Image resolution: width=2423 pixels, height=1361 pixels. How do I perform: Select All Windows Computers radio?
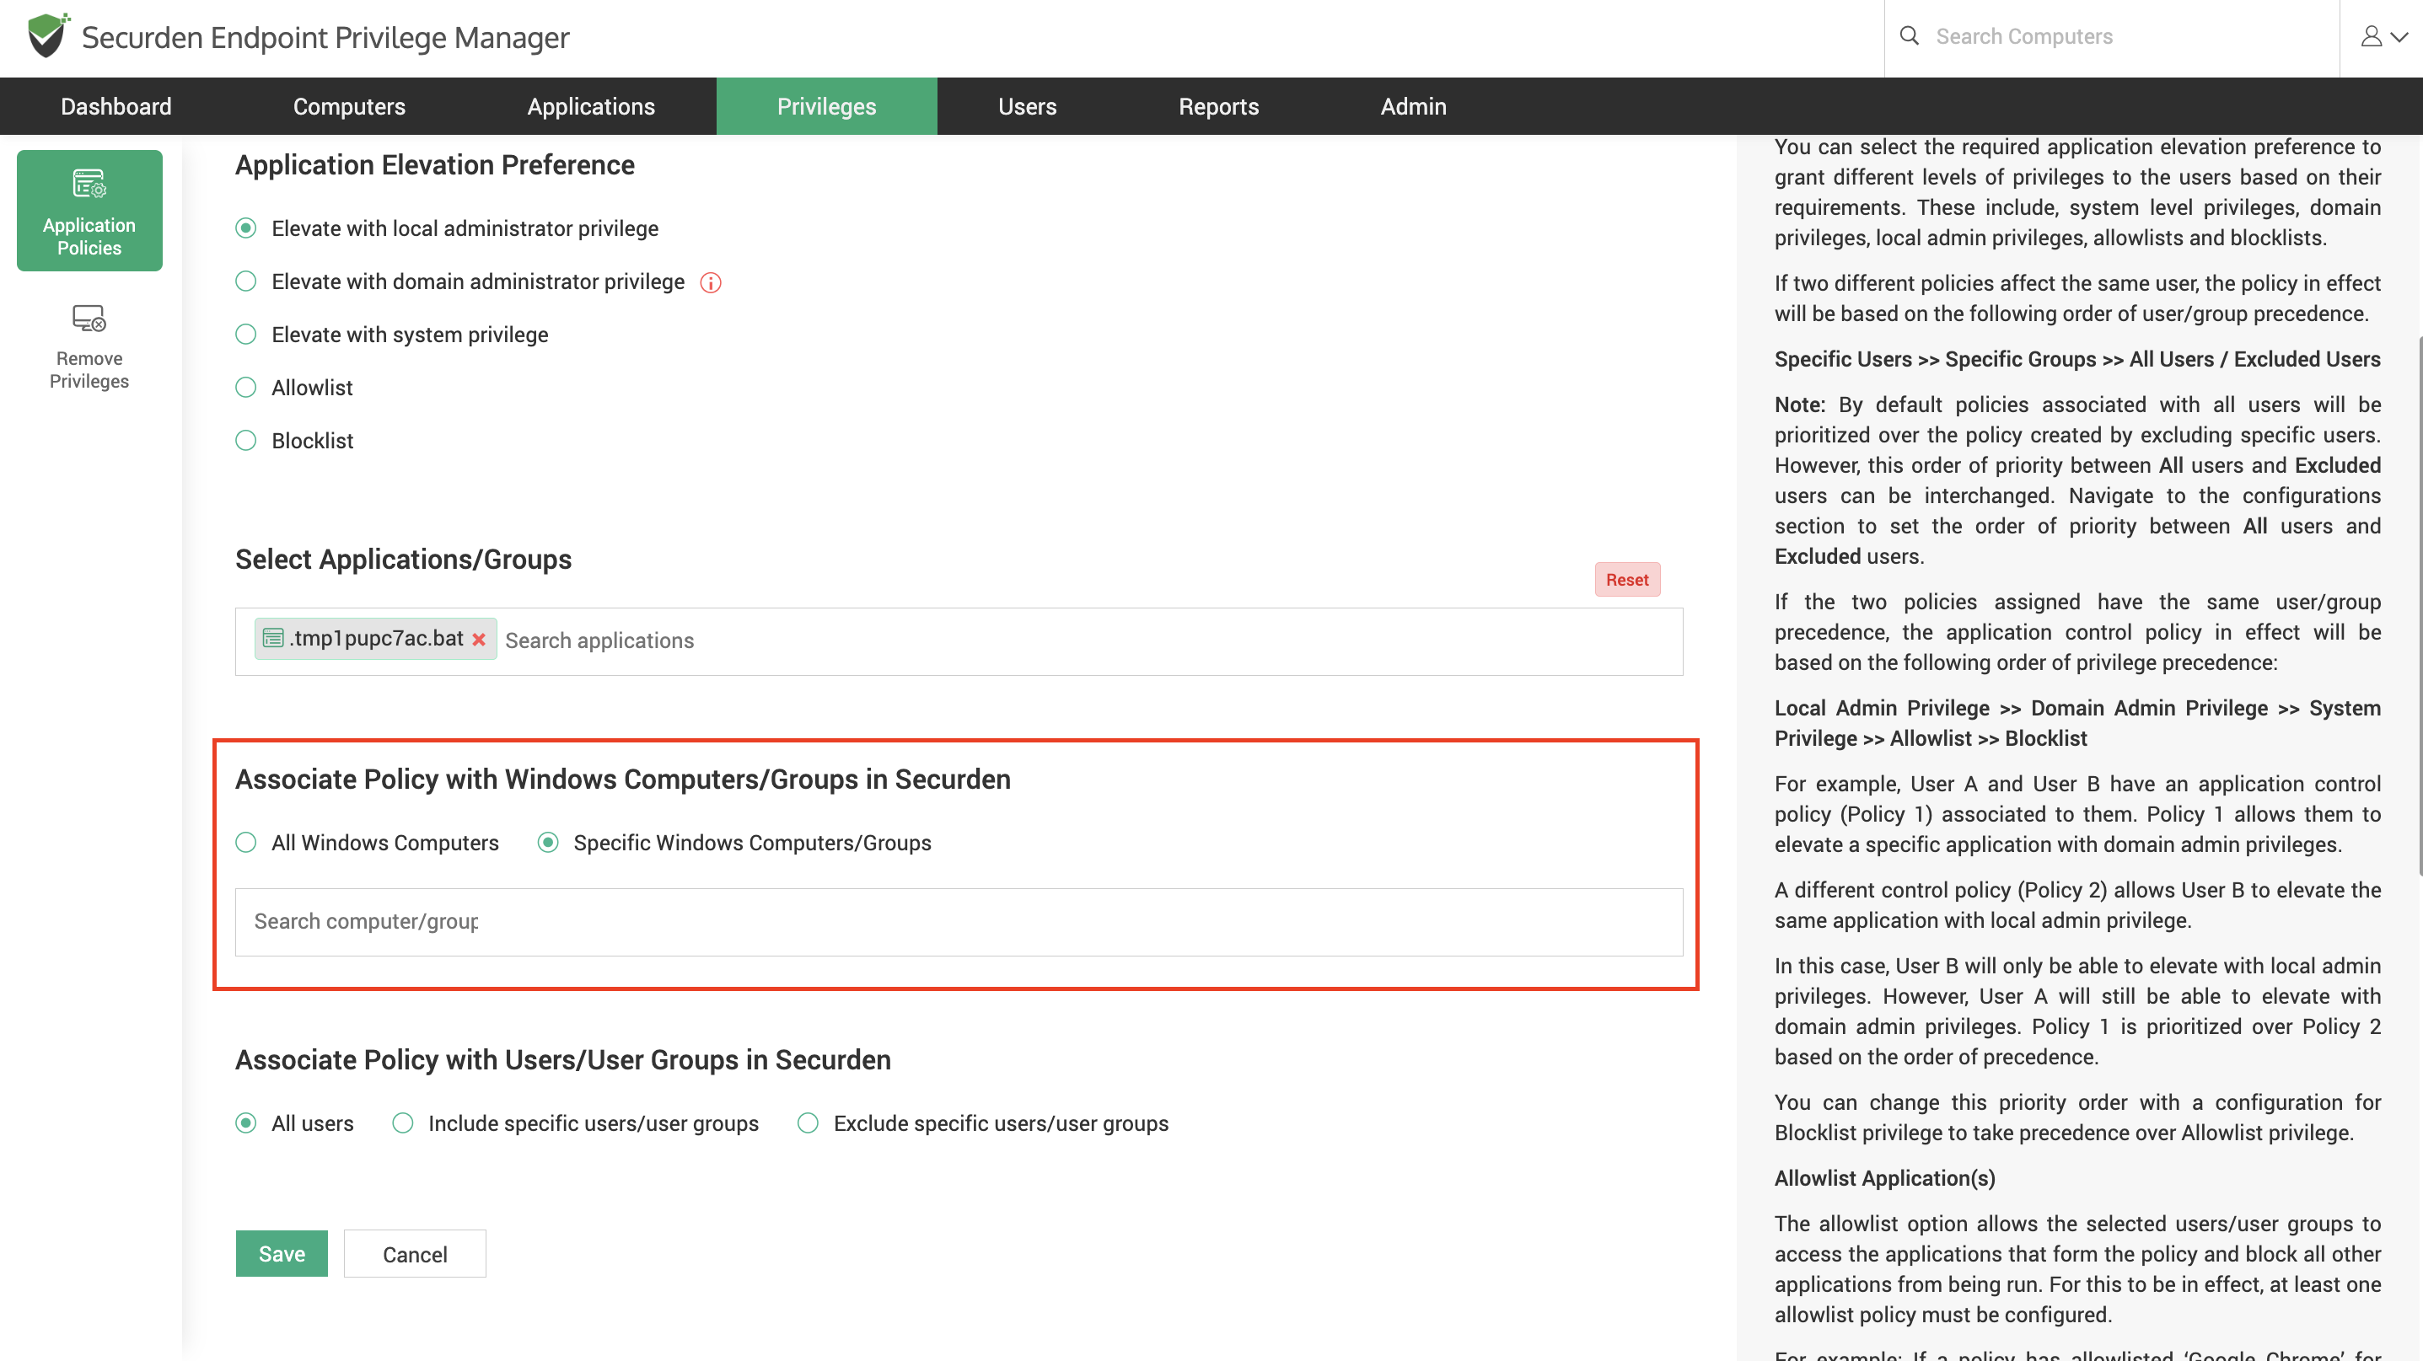(245, 842)
